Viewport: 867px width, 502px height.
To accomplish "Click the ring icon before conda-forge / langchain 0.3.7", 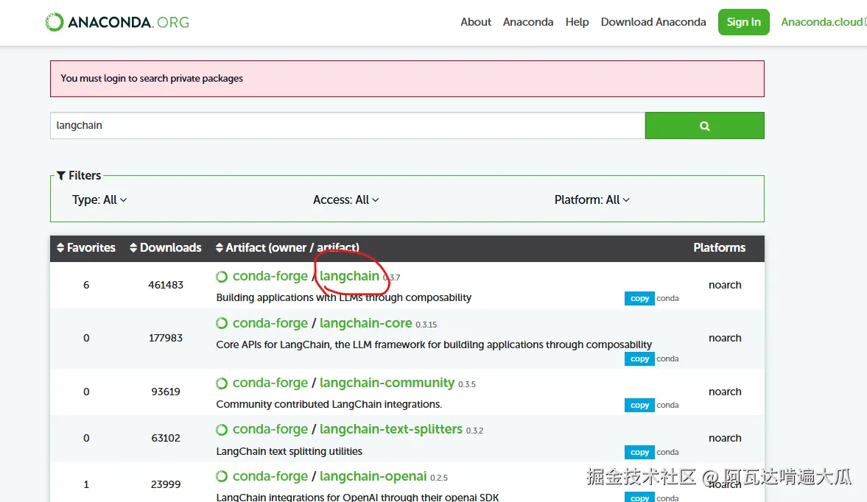I will point(222,277).
